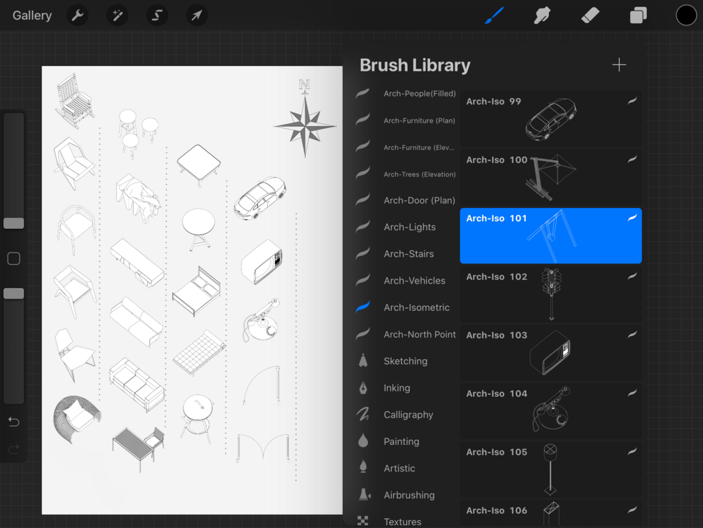Open the active color swatch
Image resolution: width=703 pixels, height=528 pixels.
pyautogui.click(x=686, y=15)
